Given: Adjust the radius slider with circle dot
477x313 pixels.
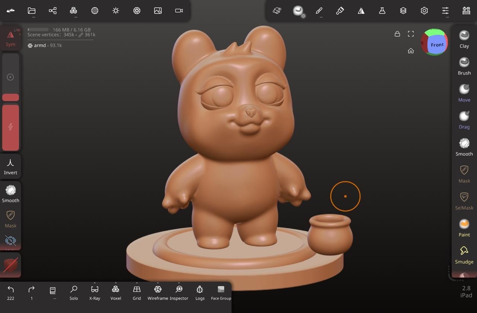Looking at the screenshot, I should [x=10, y=77].
